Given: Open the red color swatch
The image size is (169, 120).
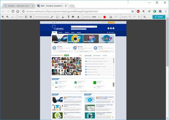Looking at the screenshot, I should pyautogui.click(x=104, y=17).
